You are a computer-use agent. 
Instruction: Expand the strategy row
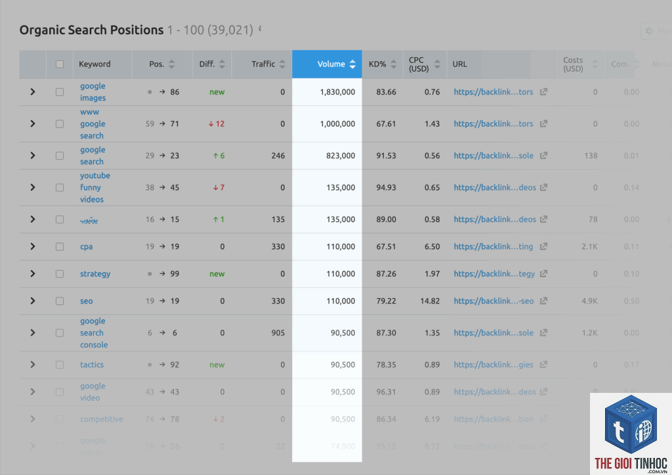(33, 274)
